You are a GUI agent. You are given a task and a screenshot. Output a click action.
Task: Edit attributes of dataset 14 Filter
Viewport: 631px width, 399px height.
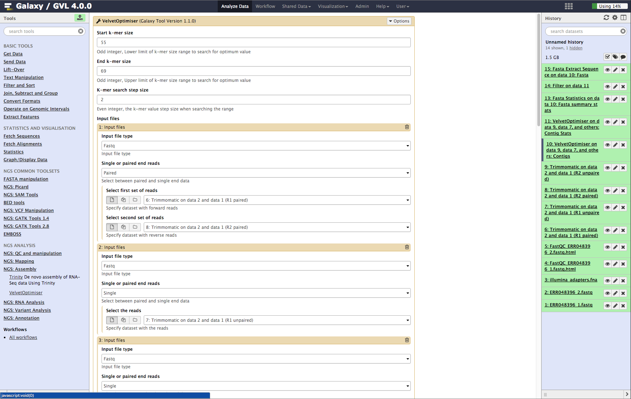point(615,87)
